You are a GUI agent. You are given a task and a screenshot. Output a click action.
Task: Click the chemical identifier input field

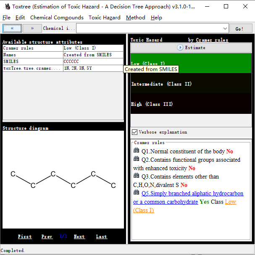149,29
